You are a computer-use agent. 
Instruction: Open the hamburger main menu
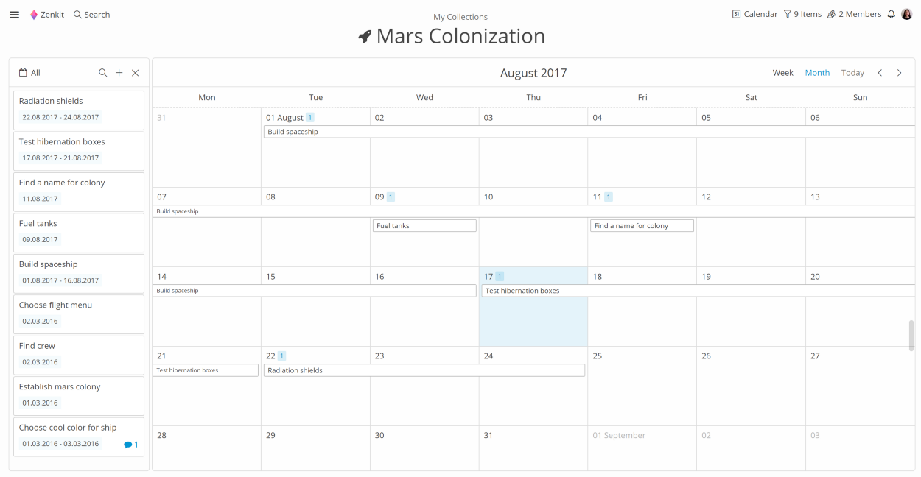(x=14, y=15)
